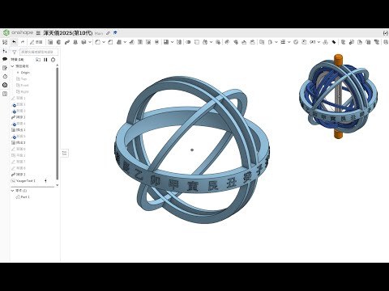The width and height of the screenshot is (389, 291).
Task: Toggle eye icon beside sketch 2 (草圖 2)
Action: click(15, 104)
